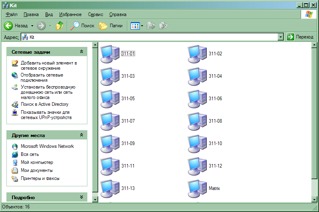
Task: Open the Вид menu
Action: [49, 15]
